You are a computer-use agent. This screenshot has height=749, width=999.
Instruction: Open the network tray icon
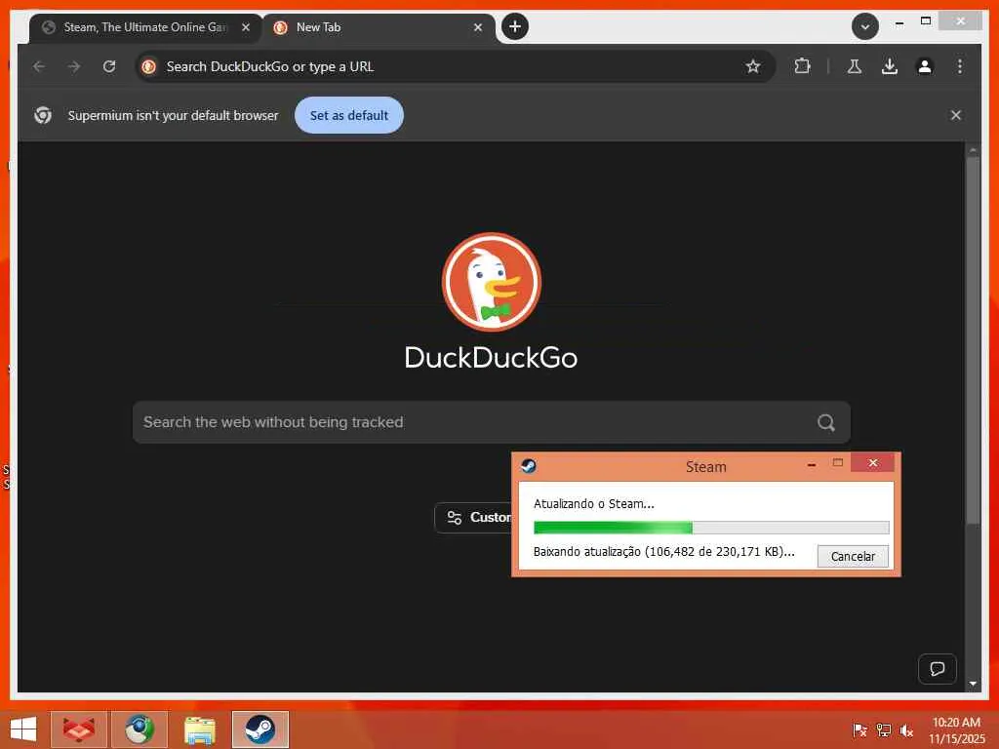click(x=883, y=729)
